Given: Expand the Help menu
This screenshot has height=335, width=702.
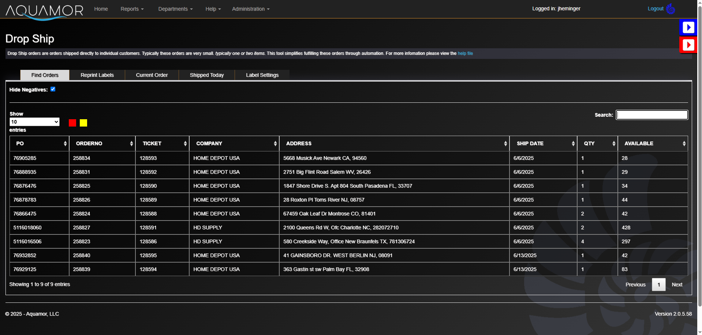Looking at the screenshot, I should (x=213, y=9).
